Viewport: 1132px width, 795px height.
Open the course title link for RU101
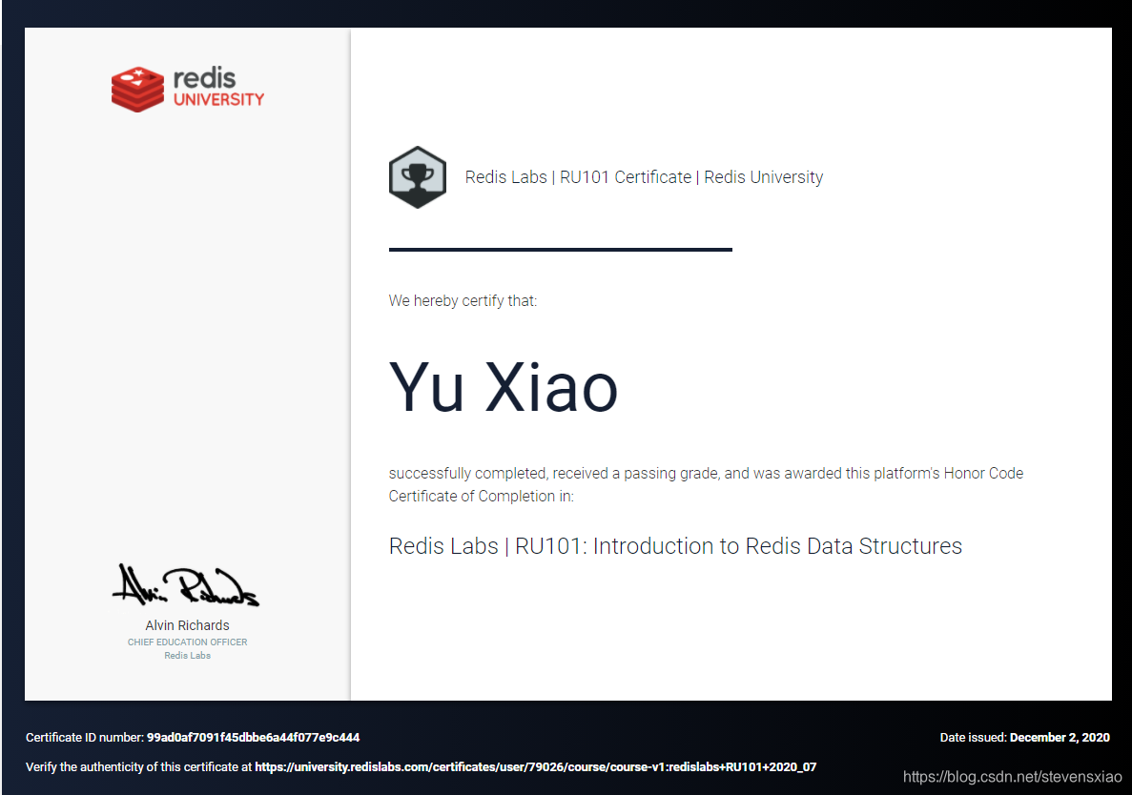(674, 546)
